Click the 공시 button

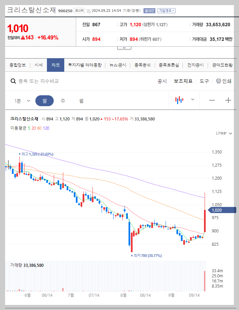[162, 81]
